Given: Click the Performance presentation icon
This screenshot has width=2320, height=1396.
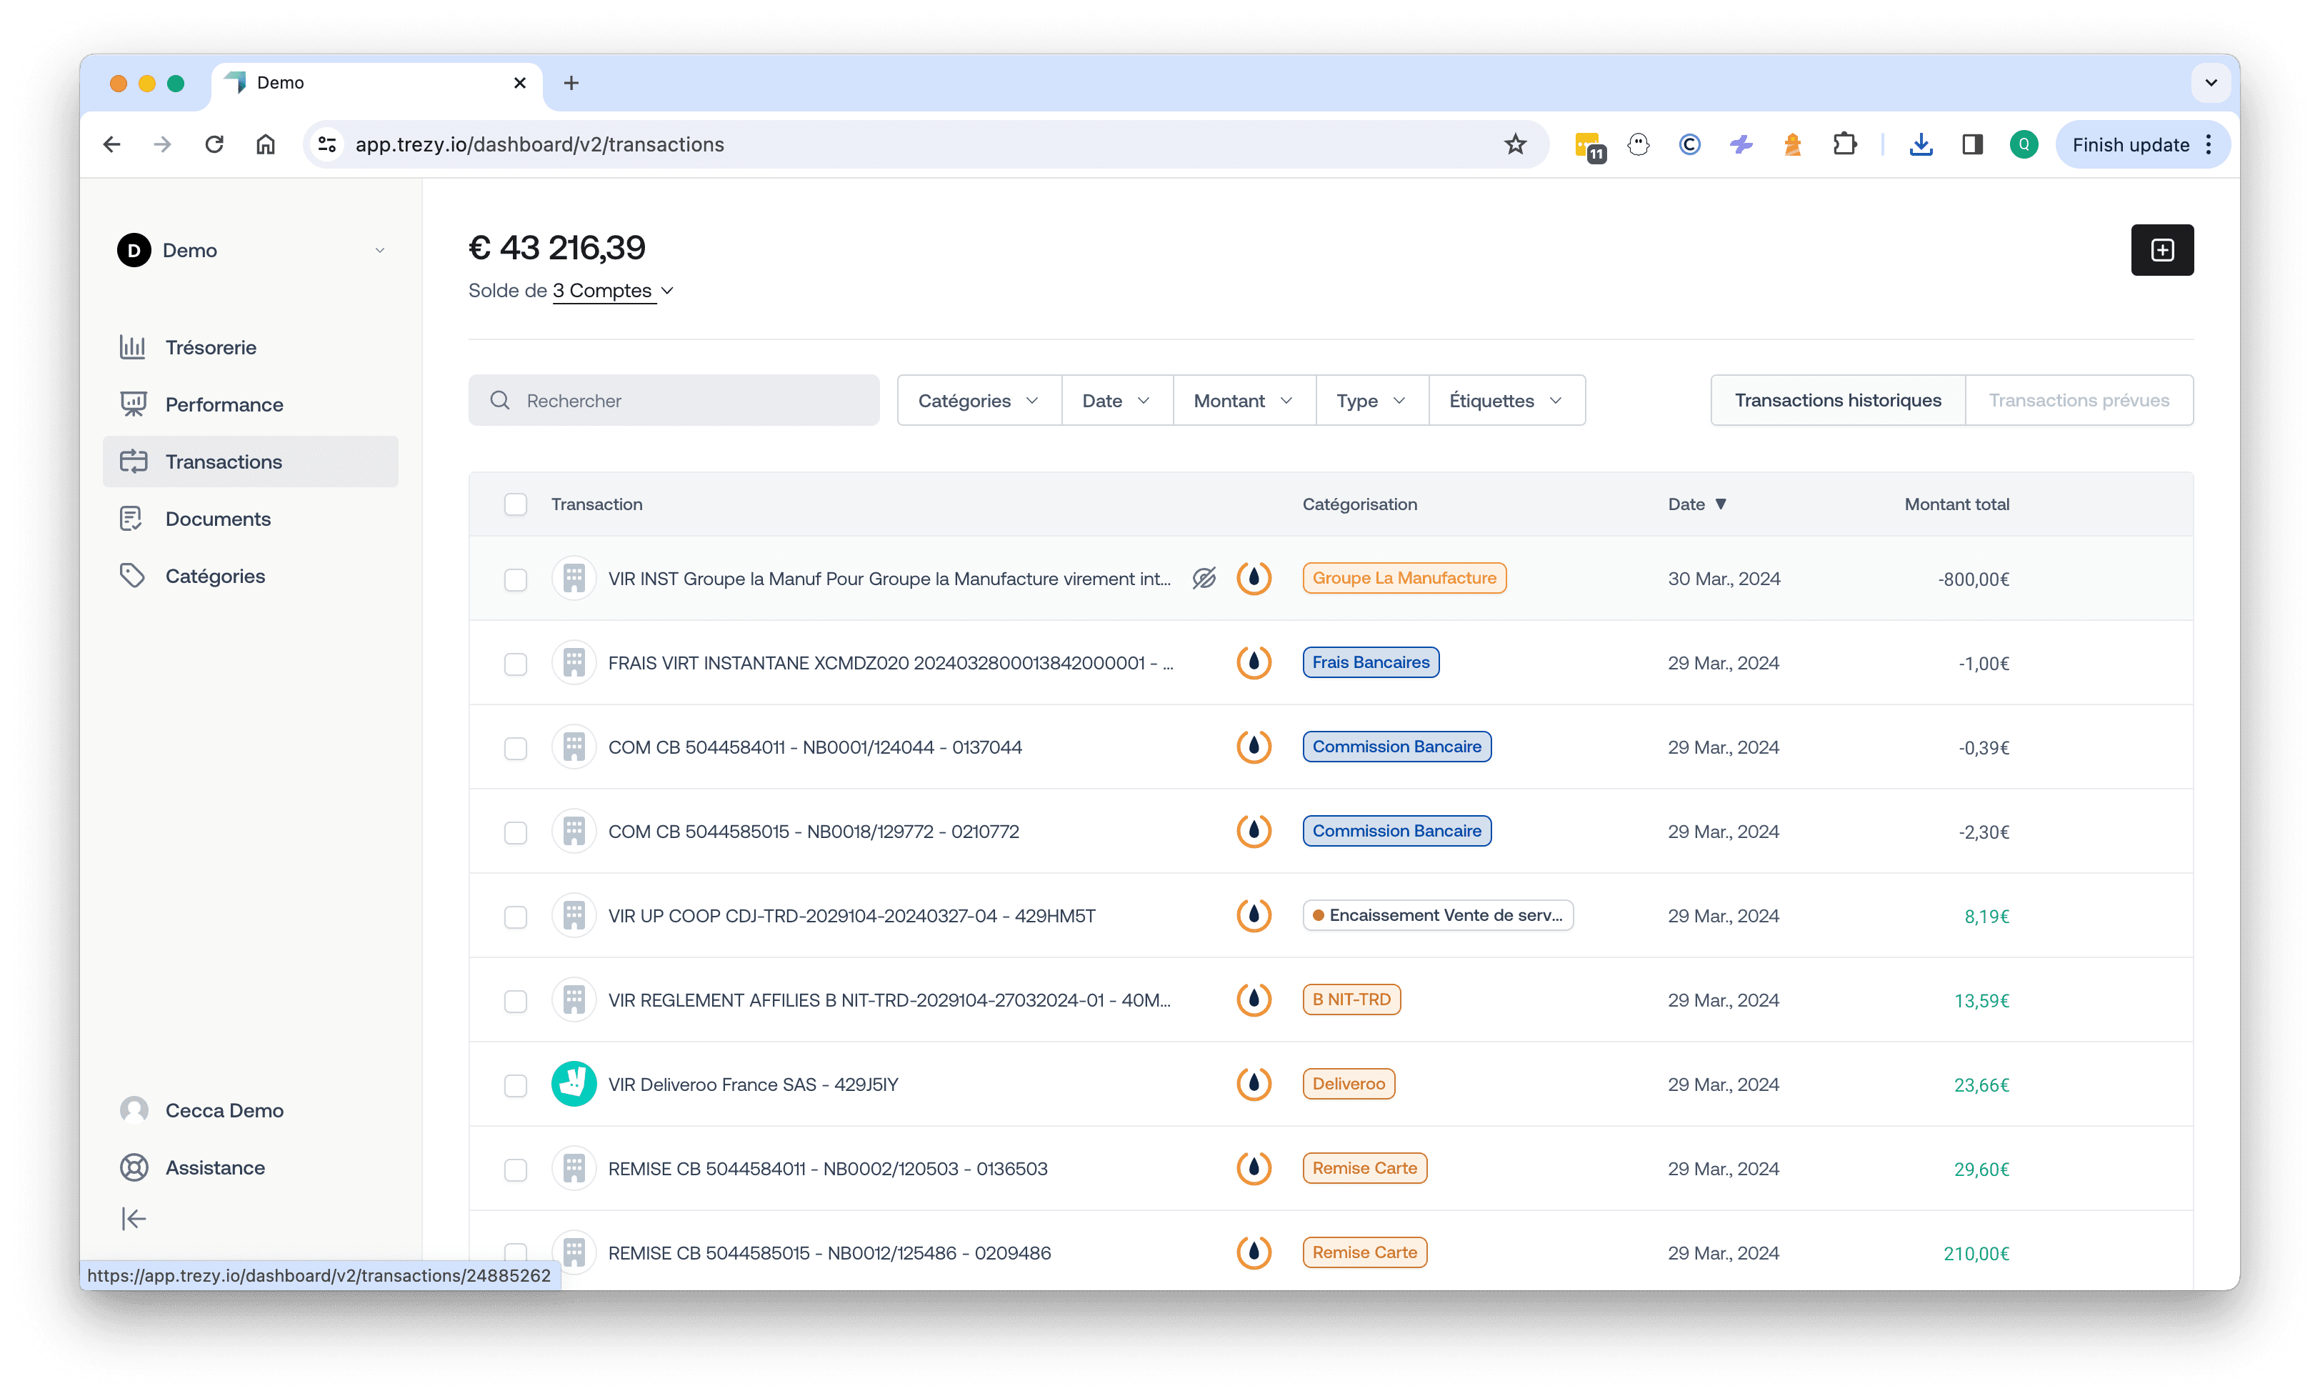Looking at the screenshot, I should pyautogui.click(x=133, y=404).
